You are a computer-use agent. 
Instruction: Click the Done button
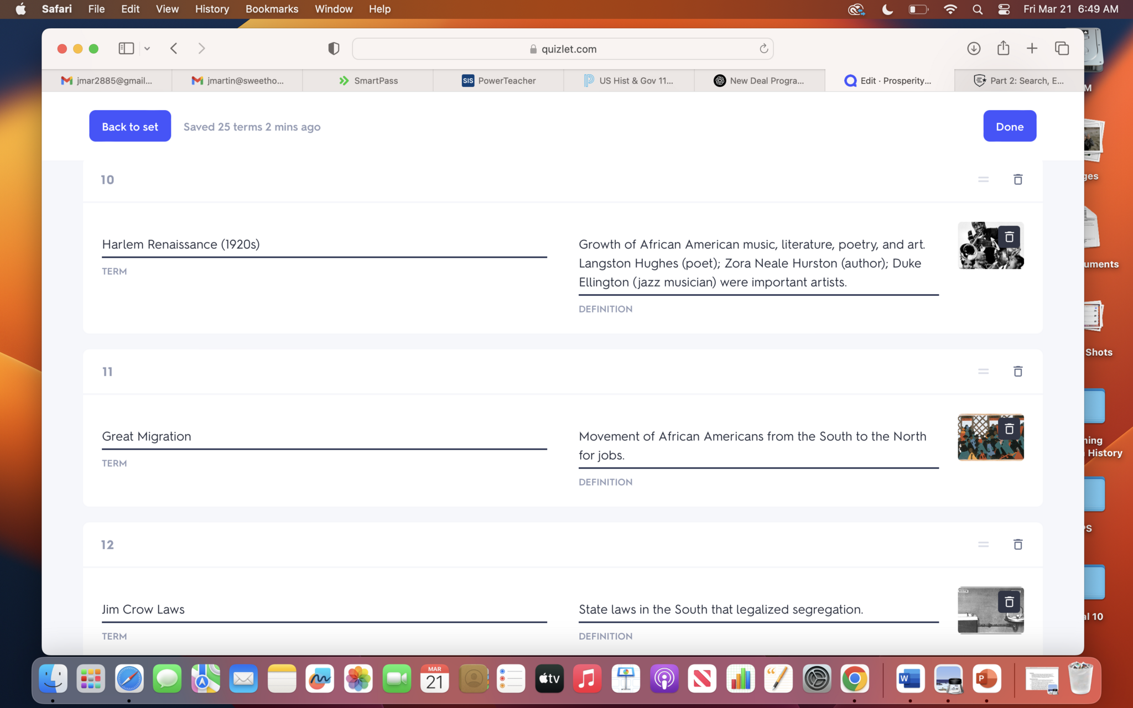1009,126
